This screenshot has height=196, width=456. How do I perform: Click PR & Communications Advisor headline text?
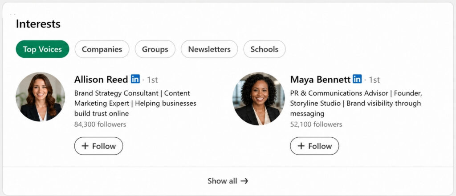[356, 103]
